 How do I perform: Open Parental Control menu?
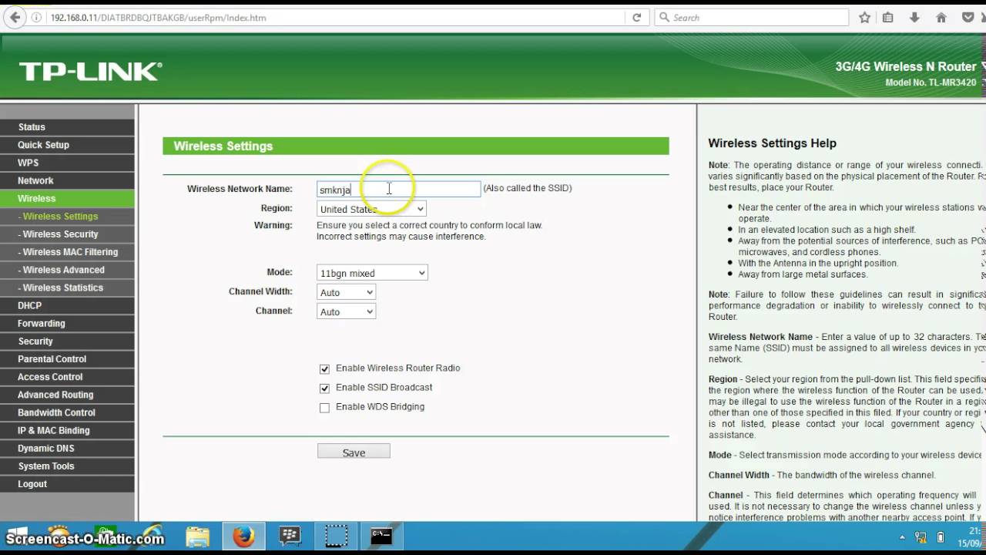point(67,358)
